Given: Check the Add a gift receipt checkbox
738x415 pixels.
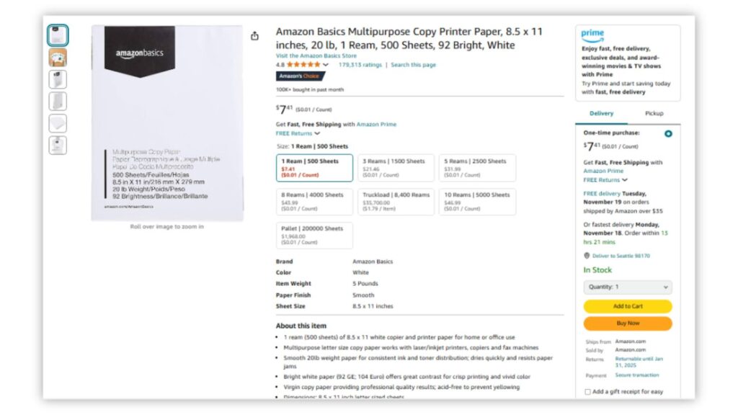Looking at the screenshot, I should click(x=587, y=392).
